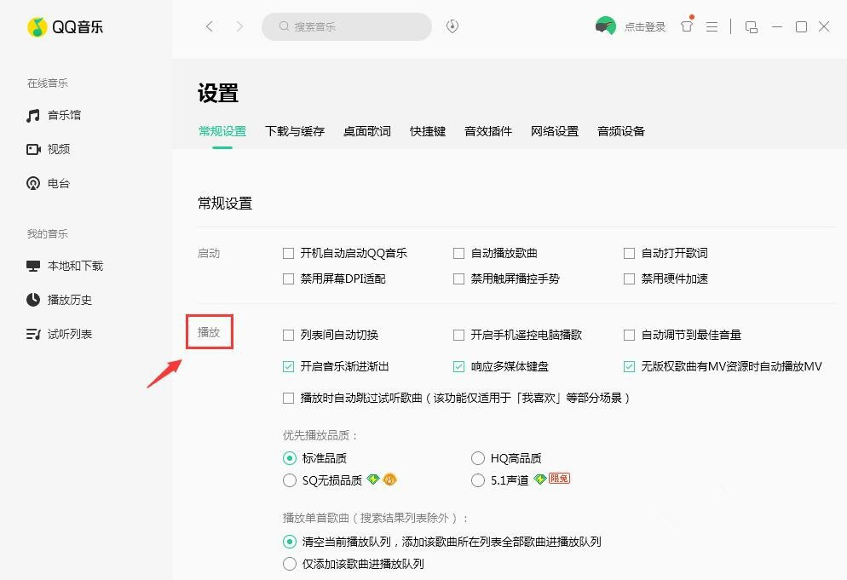
Task: Enable 自动调节到最佳音量
Action: tap(628, 335)
